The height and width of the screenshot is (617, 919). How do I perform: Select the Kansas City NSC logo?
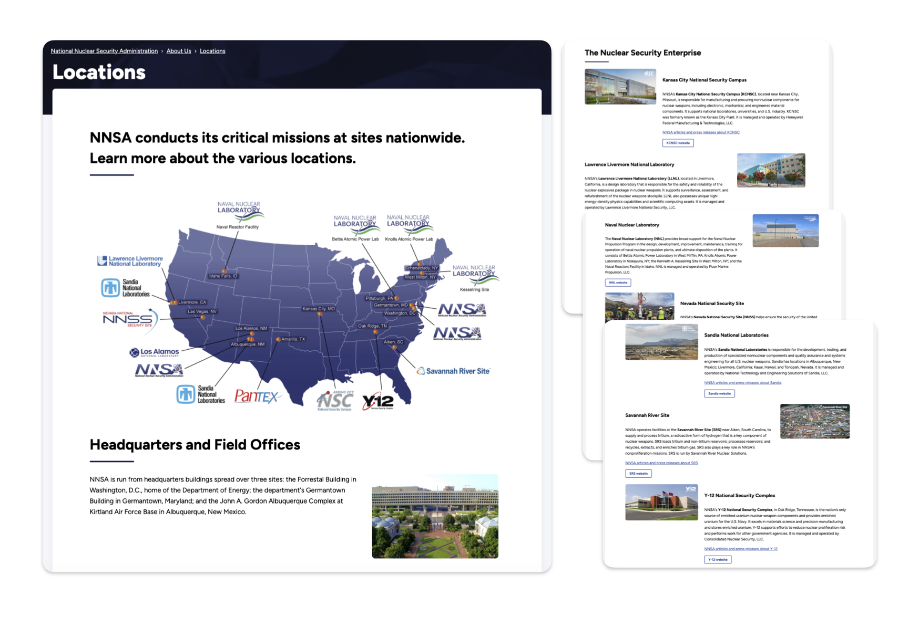[334, 400]
